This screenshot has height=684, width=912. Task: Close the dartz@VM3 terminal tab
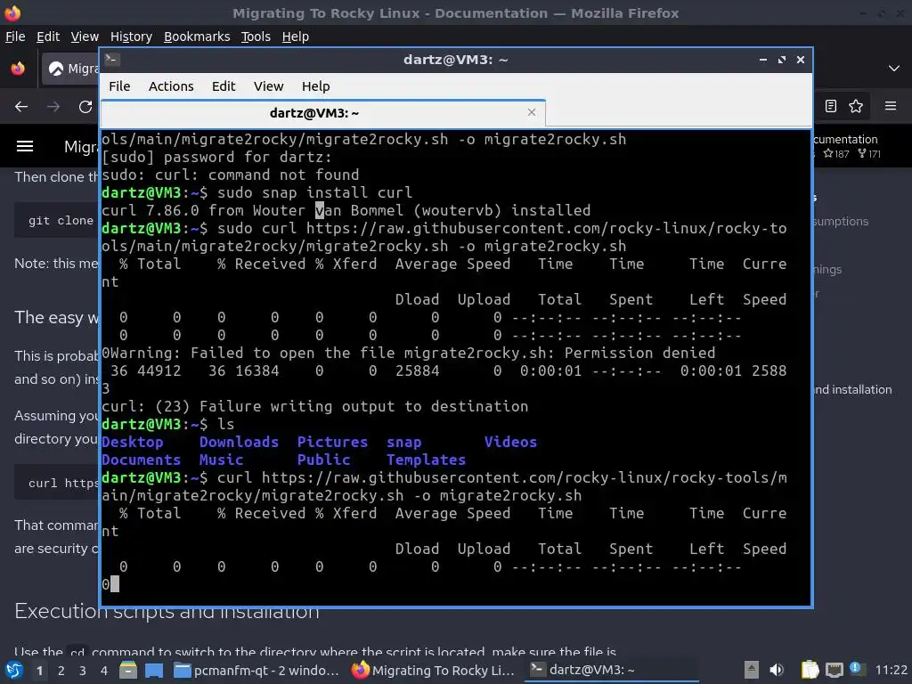pos(531,112)
